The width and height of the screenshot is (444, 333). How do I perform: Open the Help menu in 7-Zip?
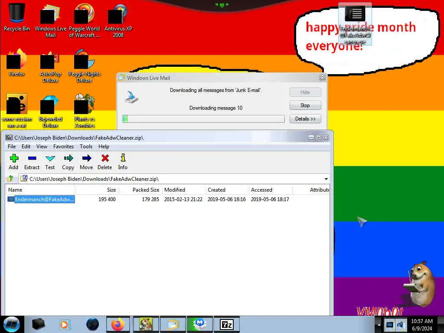(x=104, y=147)
